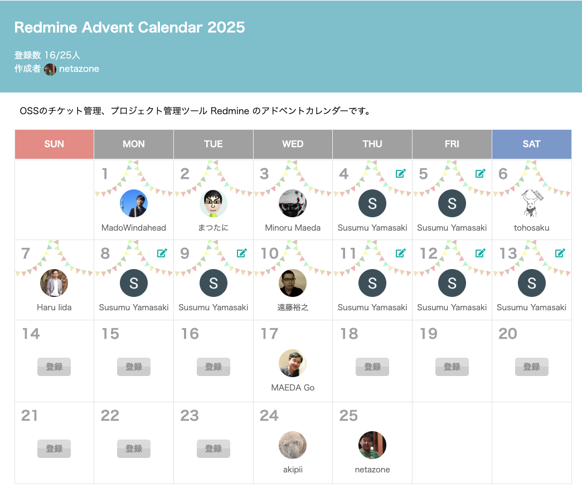This screenshot has width=582, height=488.
Task: Click まつたに's avatar on day 2
Action: 214,203
